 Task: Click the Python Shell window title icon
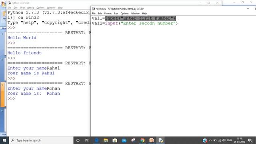click(x=9, y=3)
